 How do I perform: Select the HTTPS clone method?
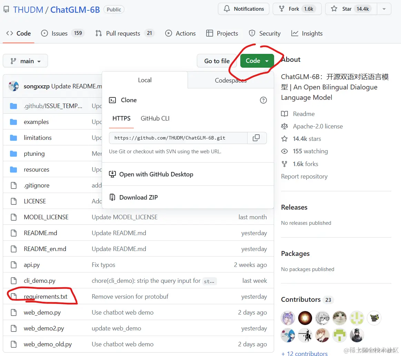121,118
